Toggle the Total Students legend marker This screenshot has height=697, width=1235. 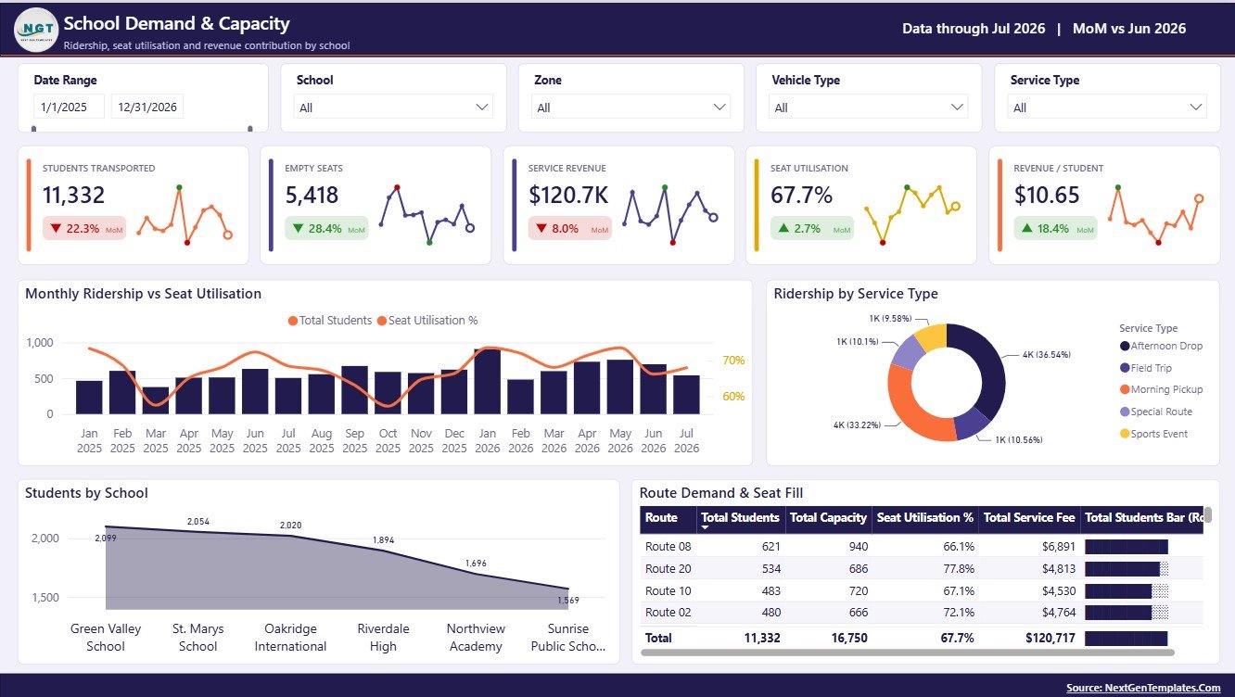pos(293,321)
